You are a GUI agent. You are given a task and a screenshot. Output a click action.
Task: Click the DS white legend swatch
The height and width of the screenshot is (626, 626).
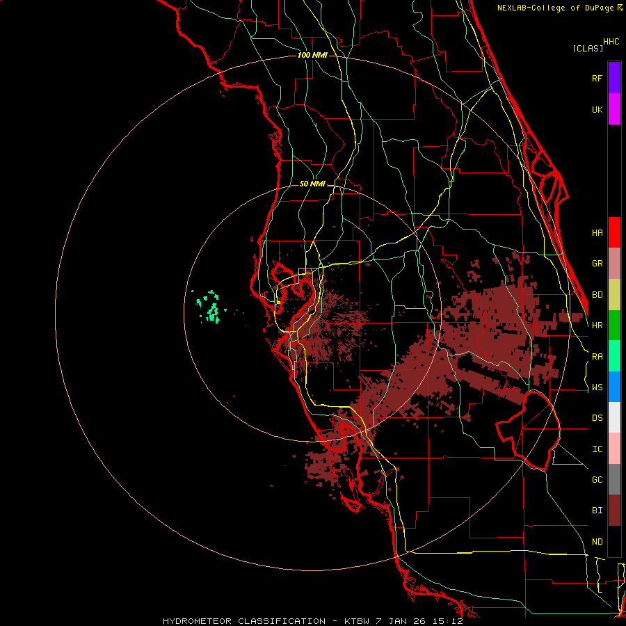[x=614, y=417]
